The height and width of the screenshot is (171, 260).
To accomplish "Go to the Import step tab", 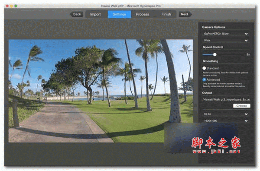I will tap(95, 14).
